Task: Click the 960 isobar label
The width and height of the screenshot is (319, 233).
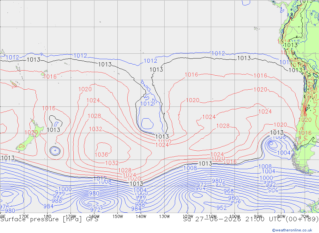Action: [x=233, y=198]
